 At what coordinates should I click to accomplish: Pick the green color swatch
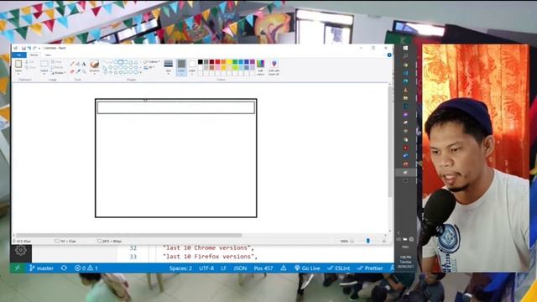coord(235,61)
